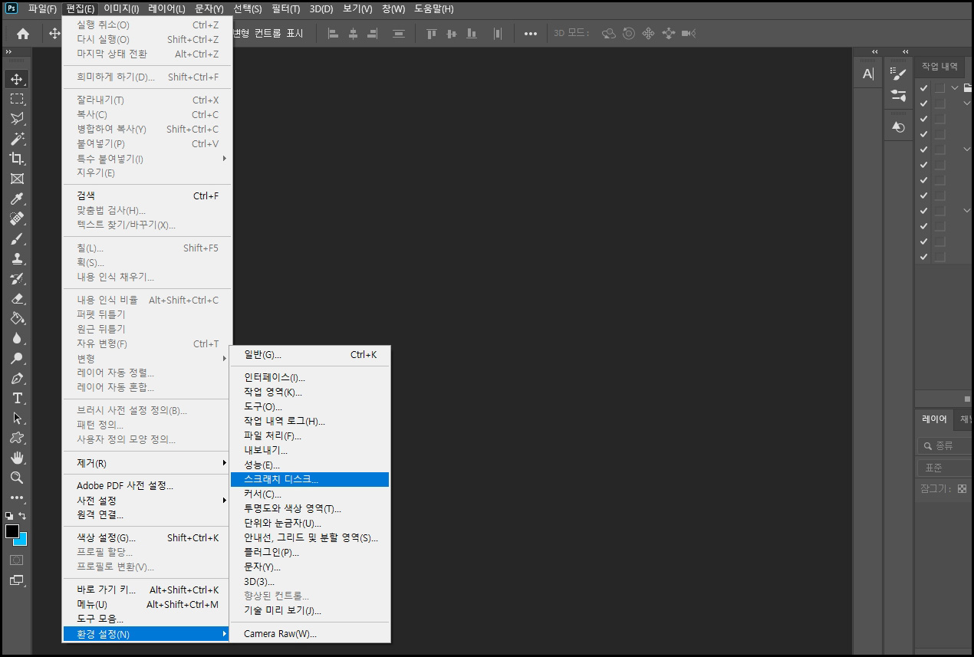Toggle checkmark on the action folder row
This screenshot has width=974, height=657.
pyautogui.click(x=924, y=88)
